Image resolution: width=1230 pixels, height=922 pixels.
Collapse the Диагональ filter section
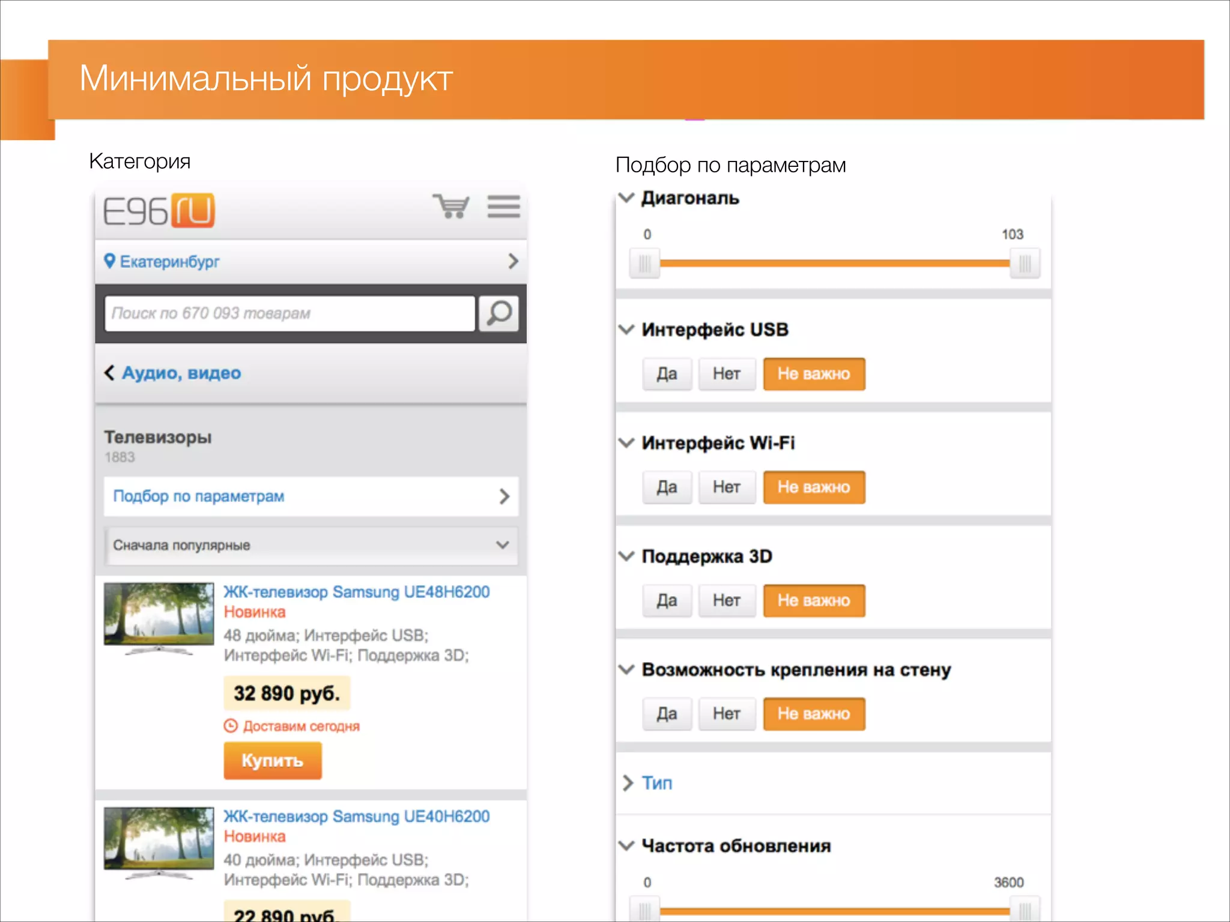click(x=626, y=197)
